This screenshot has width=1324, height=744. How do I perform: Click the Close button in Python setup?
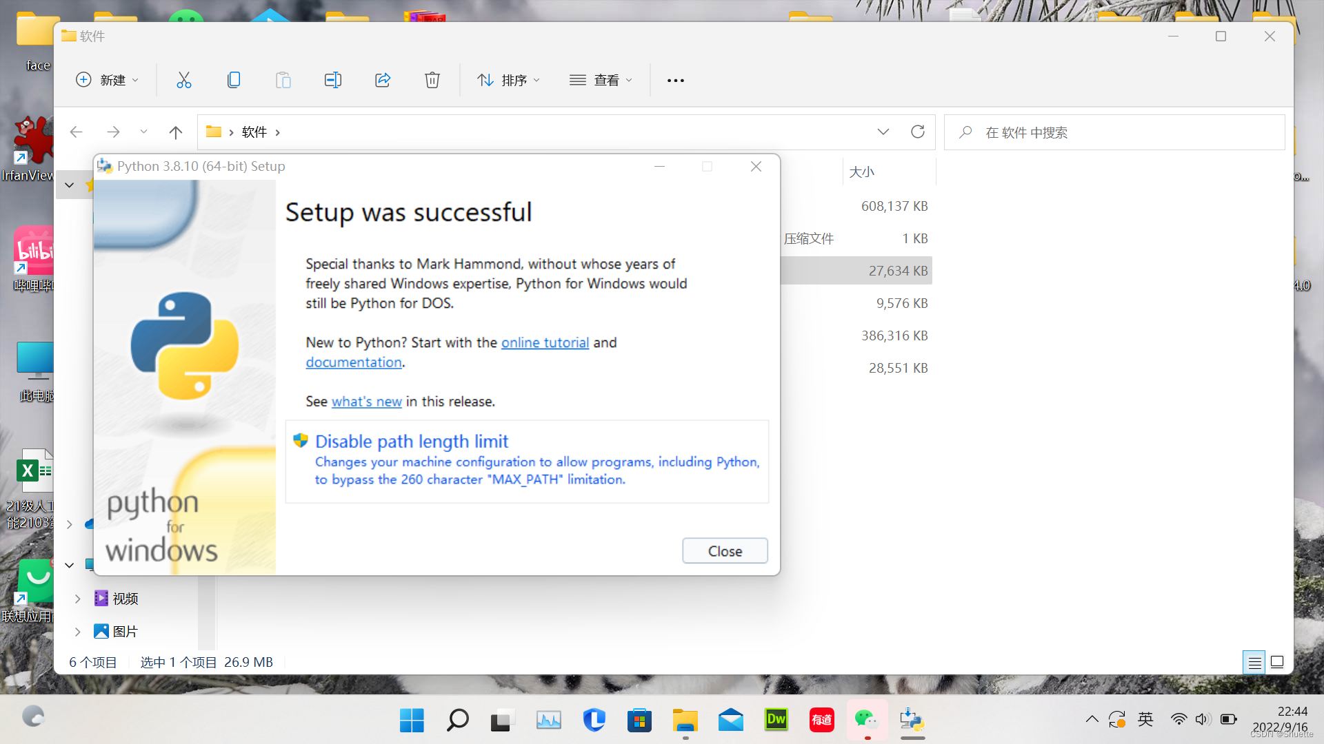725,551
